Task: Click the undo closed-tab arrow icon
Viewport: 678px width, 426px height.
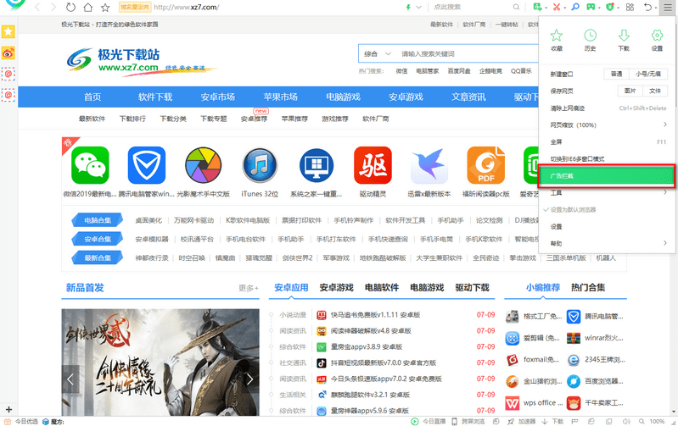Action: pyautogui.click(x=647, y=7)
